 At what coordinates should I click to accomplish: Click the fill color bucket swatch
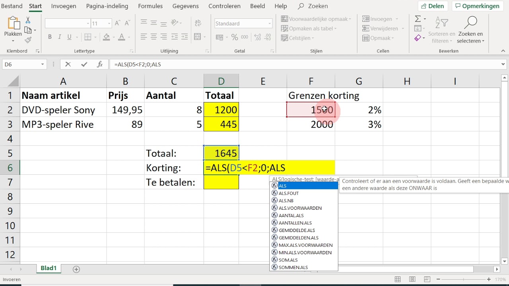[x=106, y=37]
